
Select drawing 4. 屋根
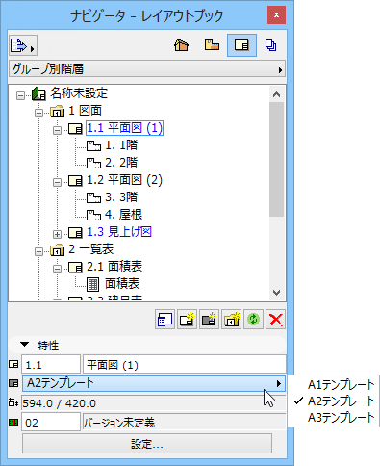(123, 215)
